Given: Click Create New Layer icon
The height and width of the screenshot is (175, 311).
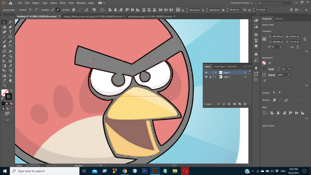Looking at the screenshot, I should [x=240, y=104].
